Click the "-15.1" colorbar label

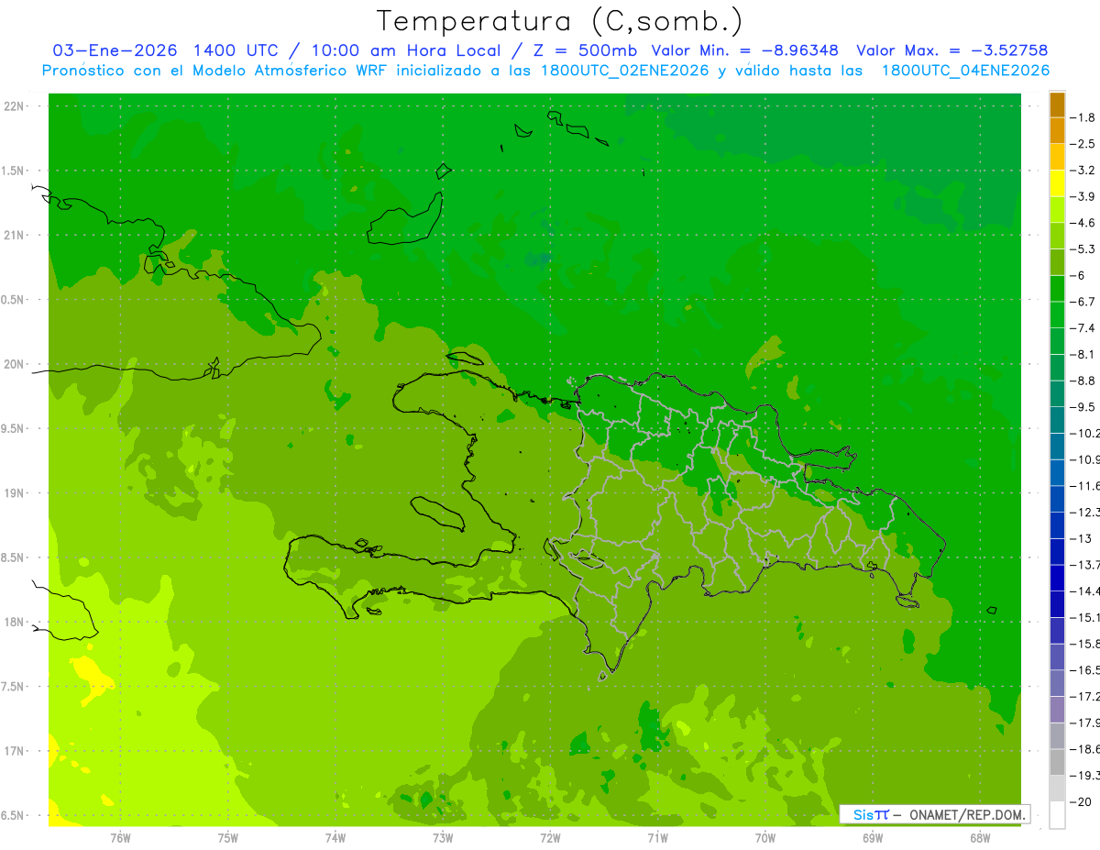[1085, 617]
